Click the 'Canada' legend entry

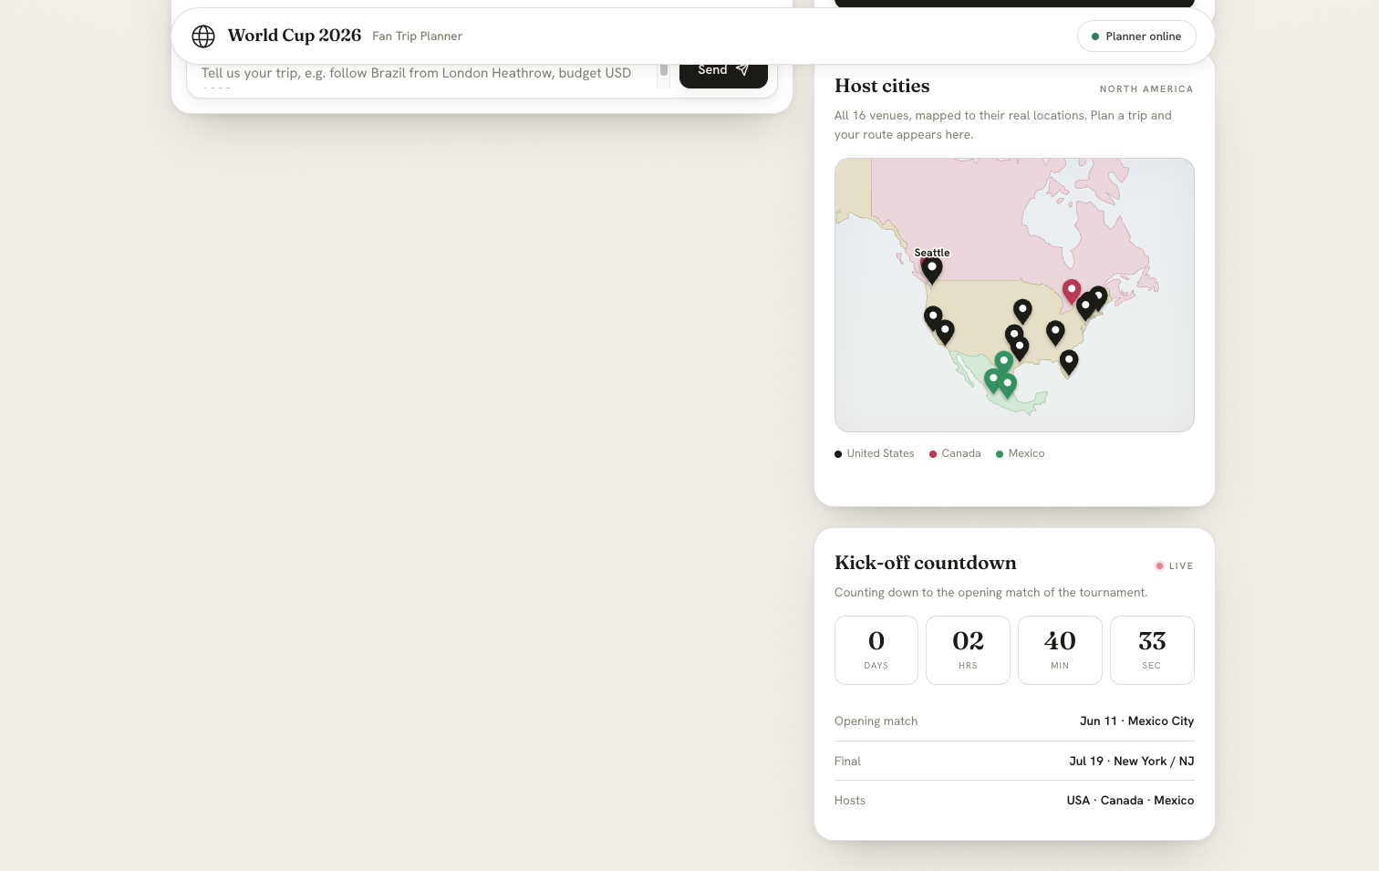click(955, 453)
